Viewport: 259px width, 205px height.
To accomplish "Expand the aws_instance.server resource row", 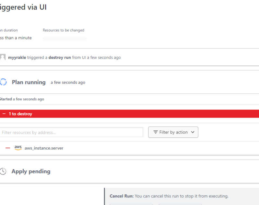I will pos(44,148).
